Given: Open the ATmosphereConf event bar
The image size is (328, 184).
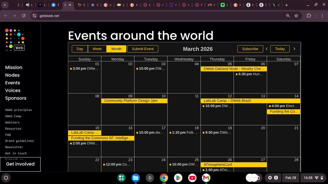Looking at the screenshot, I should tap(234, 165).
